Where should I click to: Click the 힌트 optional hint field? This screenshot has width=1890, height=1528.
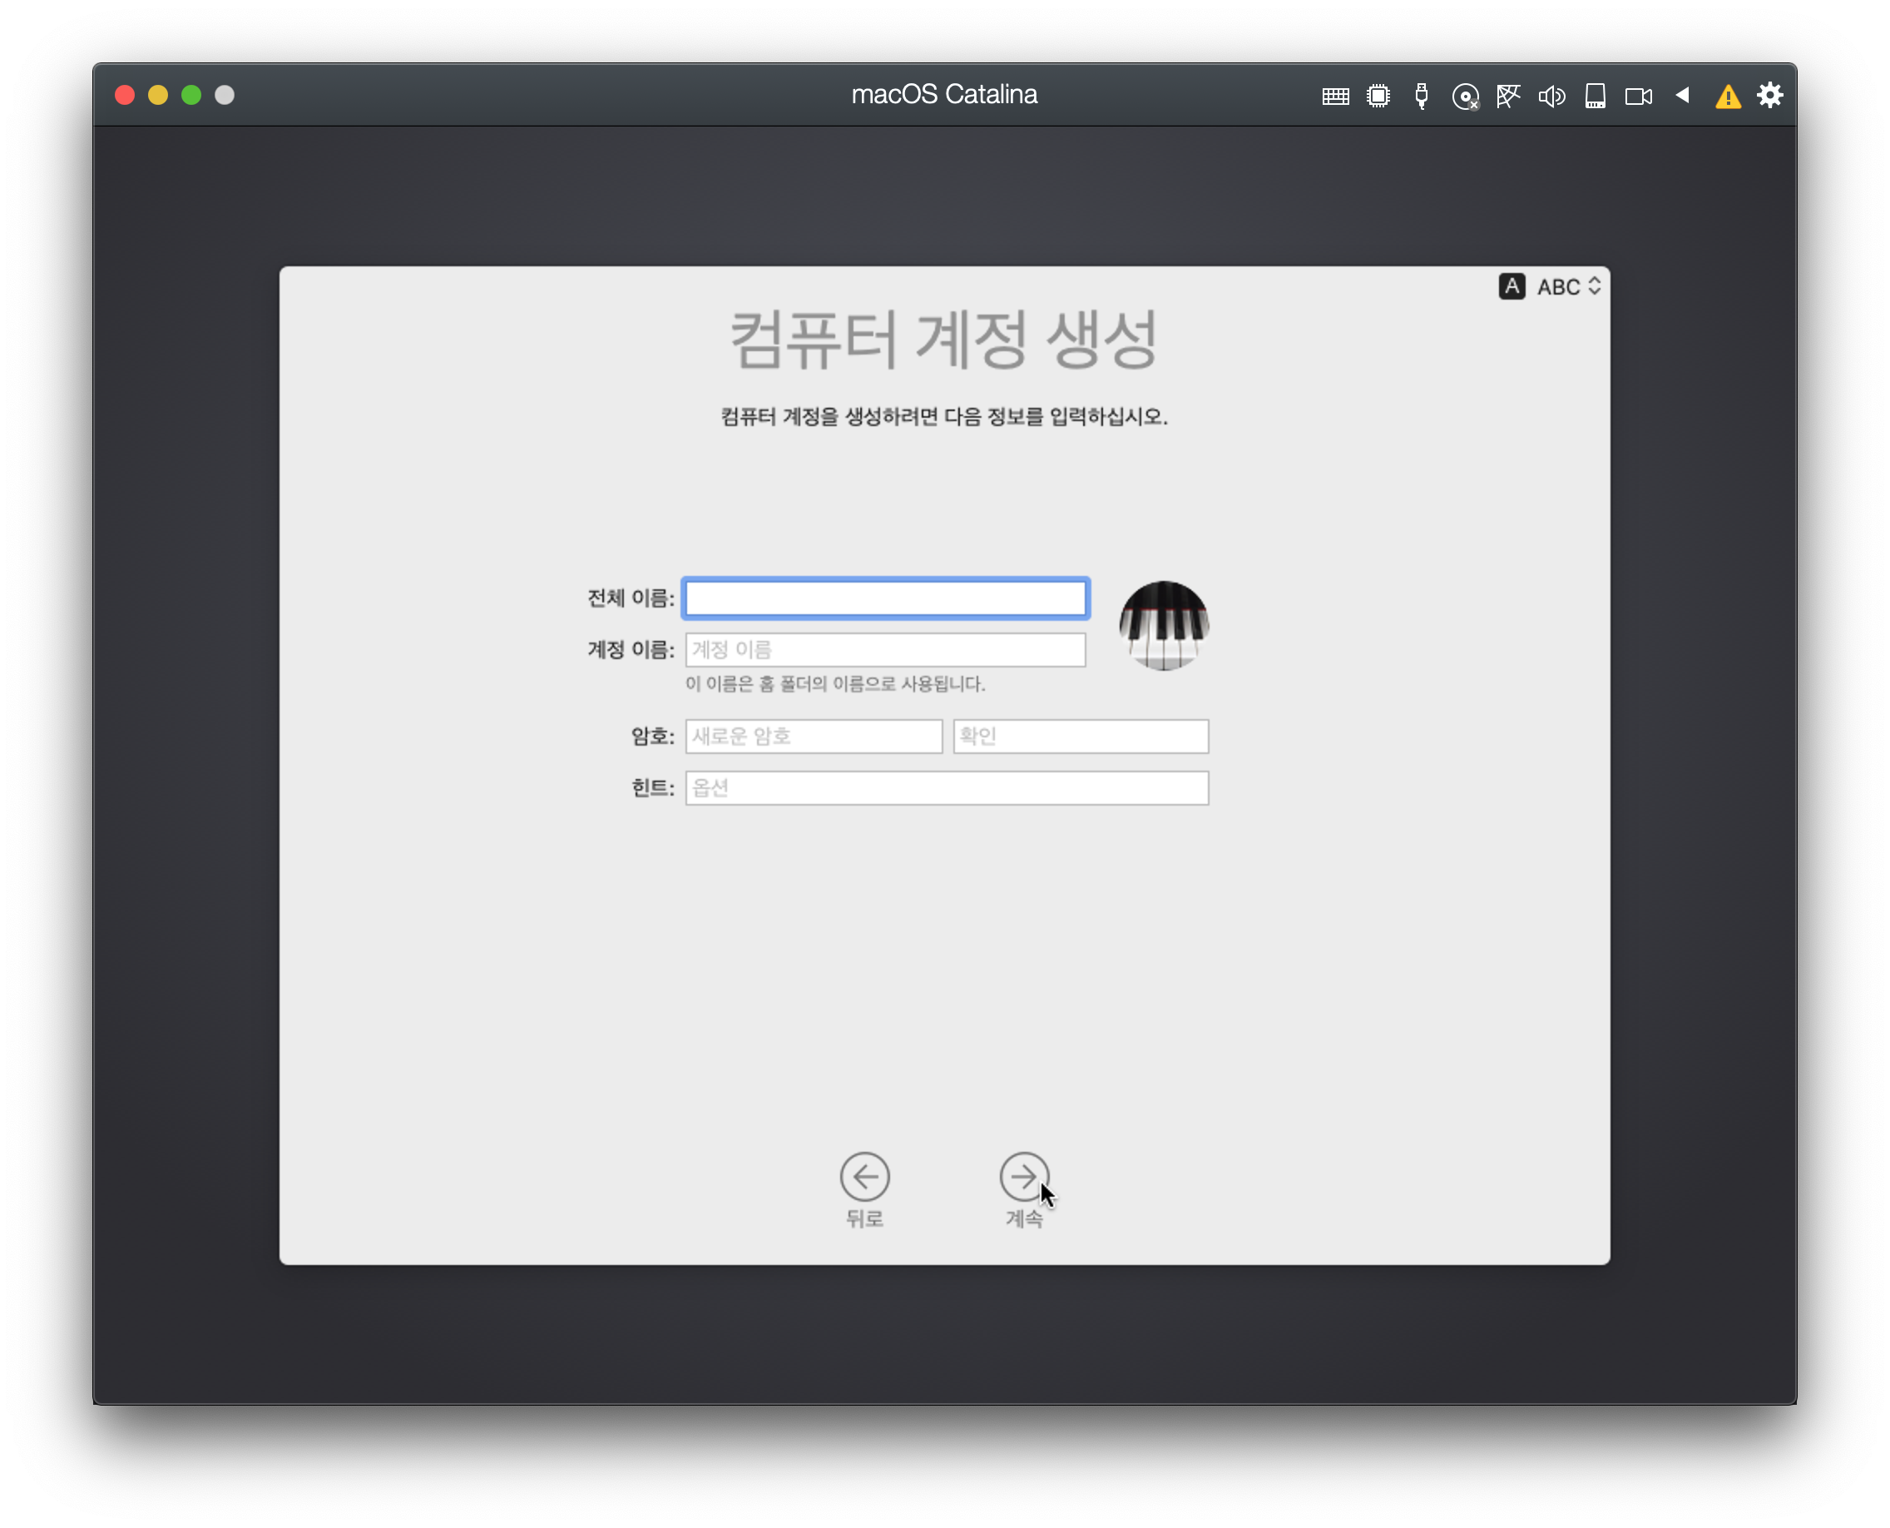pos(946,788)
